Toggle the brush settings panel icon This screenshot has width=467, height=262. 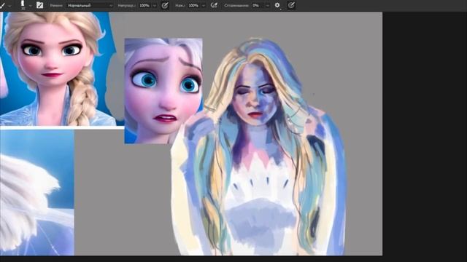[39, 5]
